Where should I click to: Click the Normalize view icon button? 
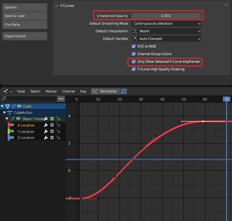pyautogui.click(x=95, y=91)
